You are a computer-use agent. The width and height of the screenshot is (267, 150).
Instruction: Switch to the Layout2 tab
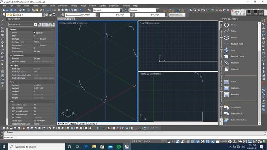point(92,124)
